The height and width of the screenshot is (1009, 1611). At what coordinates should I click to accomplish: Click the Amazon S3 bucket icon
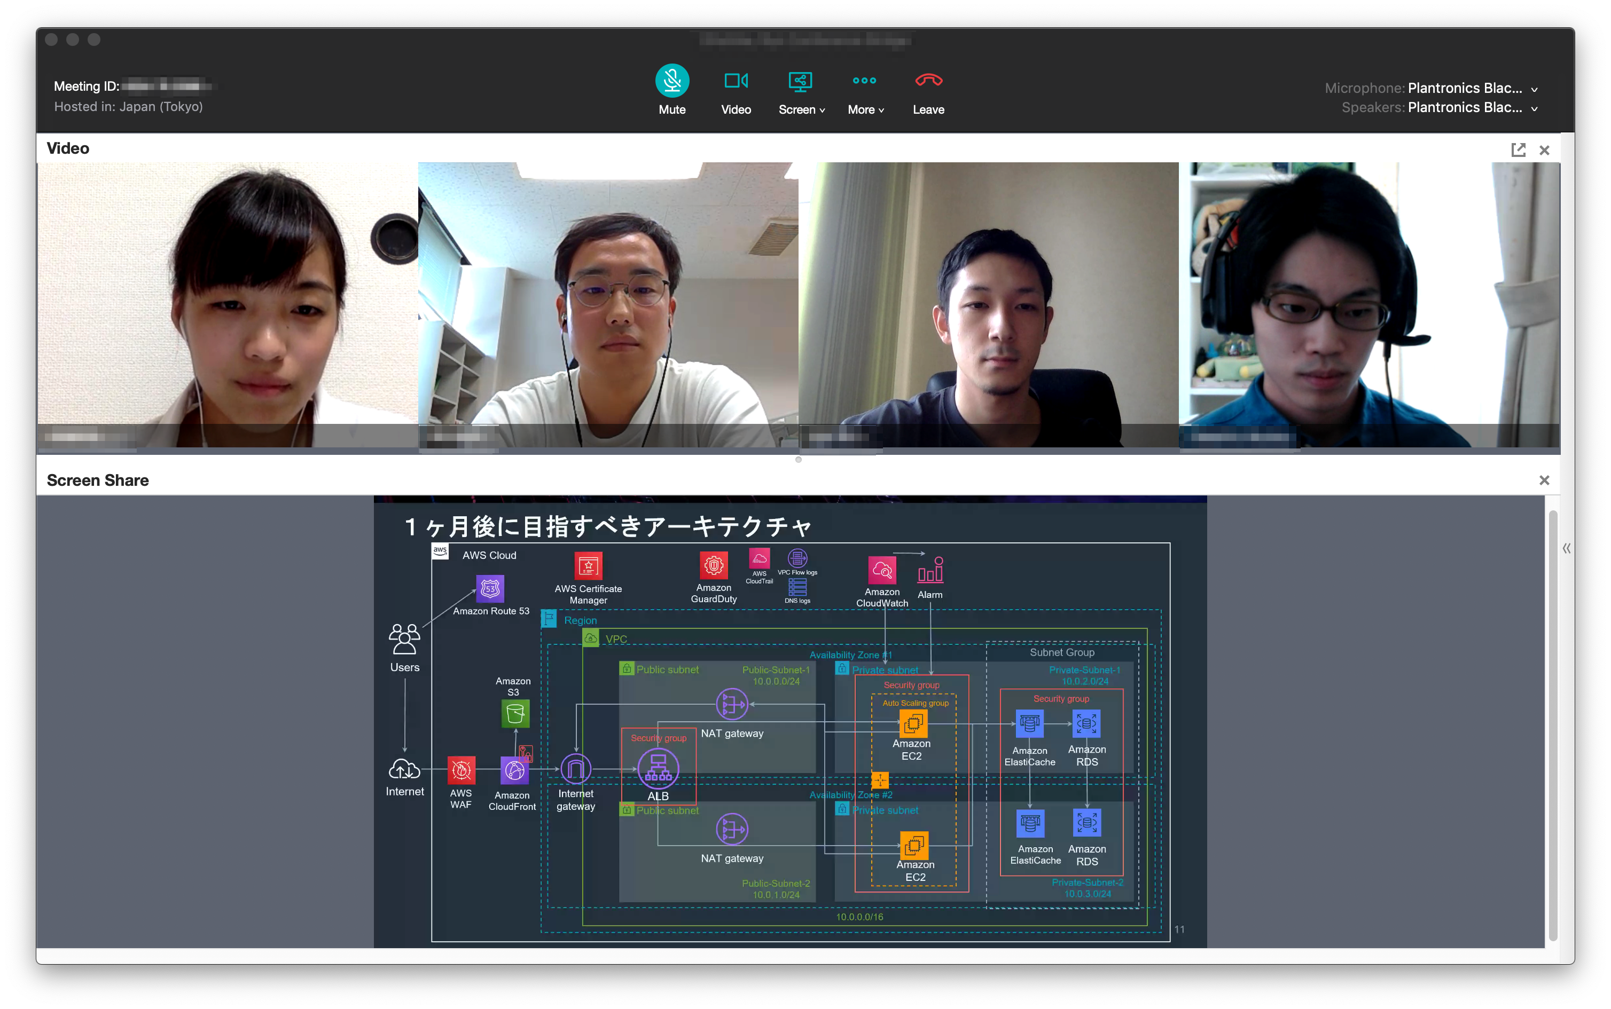point(515,713)
